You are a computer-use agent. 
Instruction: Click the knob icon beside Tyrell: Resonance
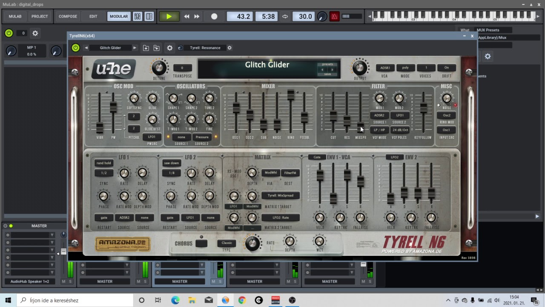tap(181, 48)
